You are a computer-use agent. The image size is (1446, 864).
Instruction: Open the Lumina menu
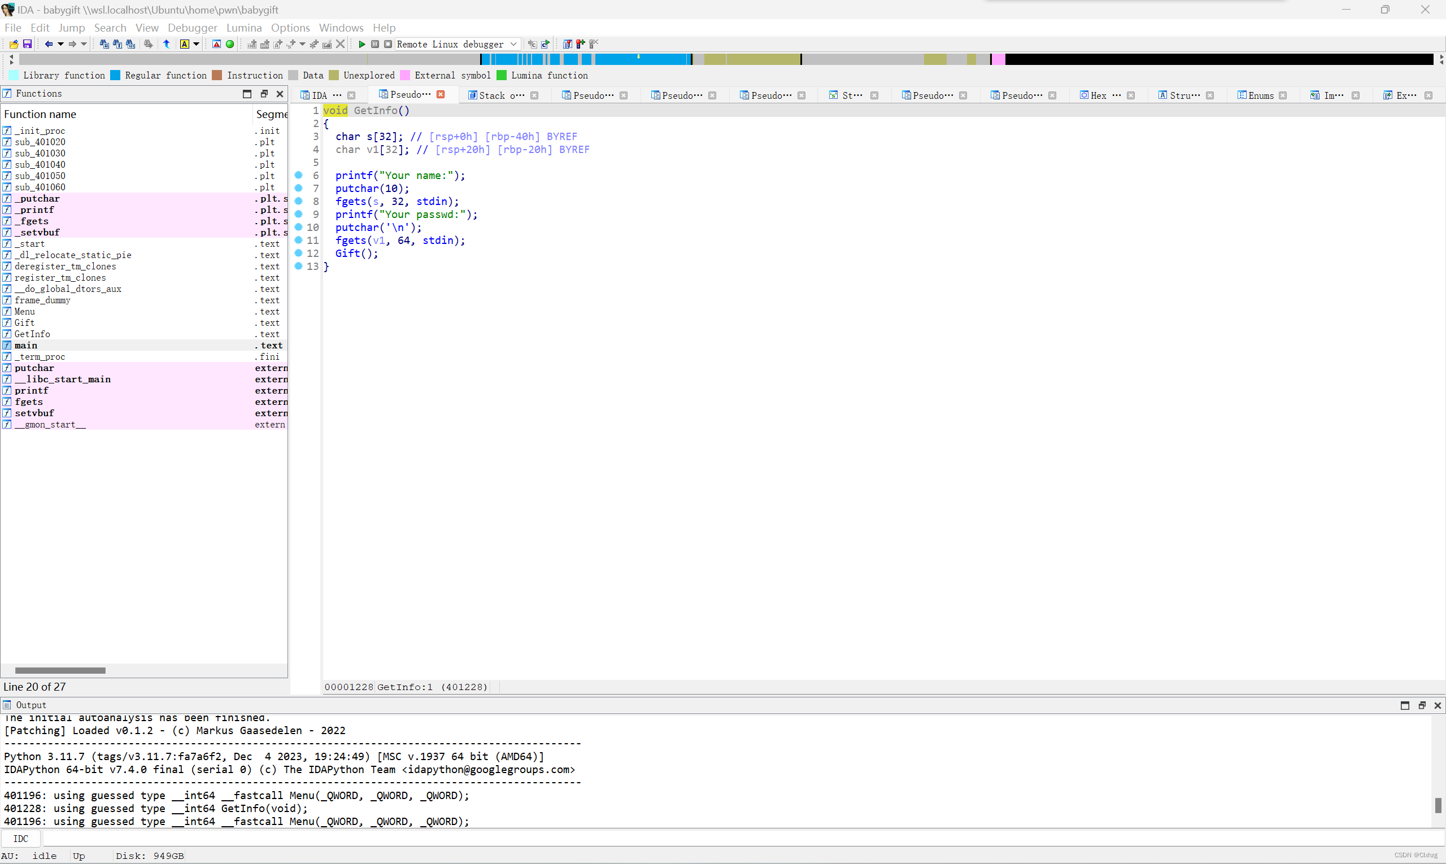tap(244, 27)
